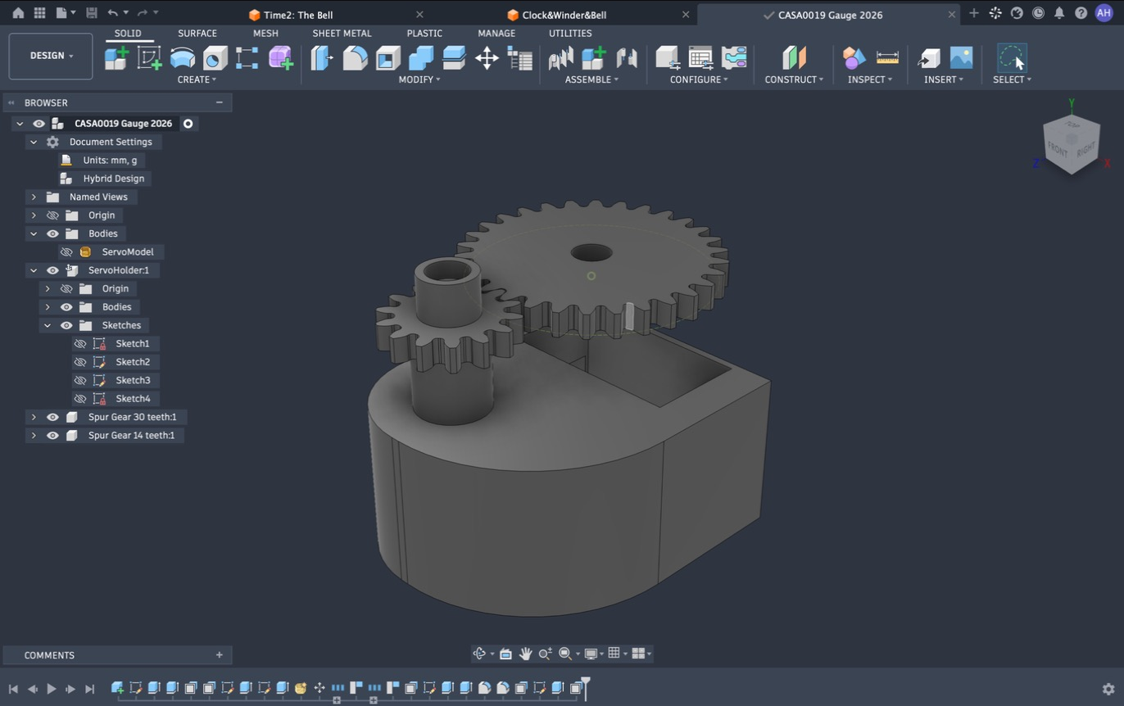The height and width of the screenshot is (706, 1124).
Task: Select the Pan hand tool in navigation bar
Action: click(525, 654)
